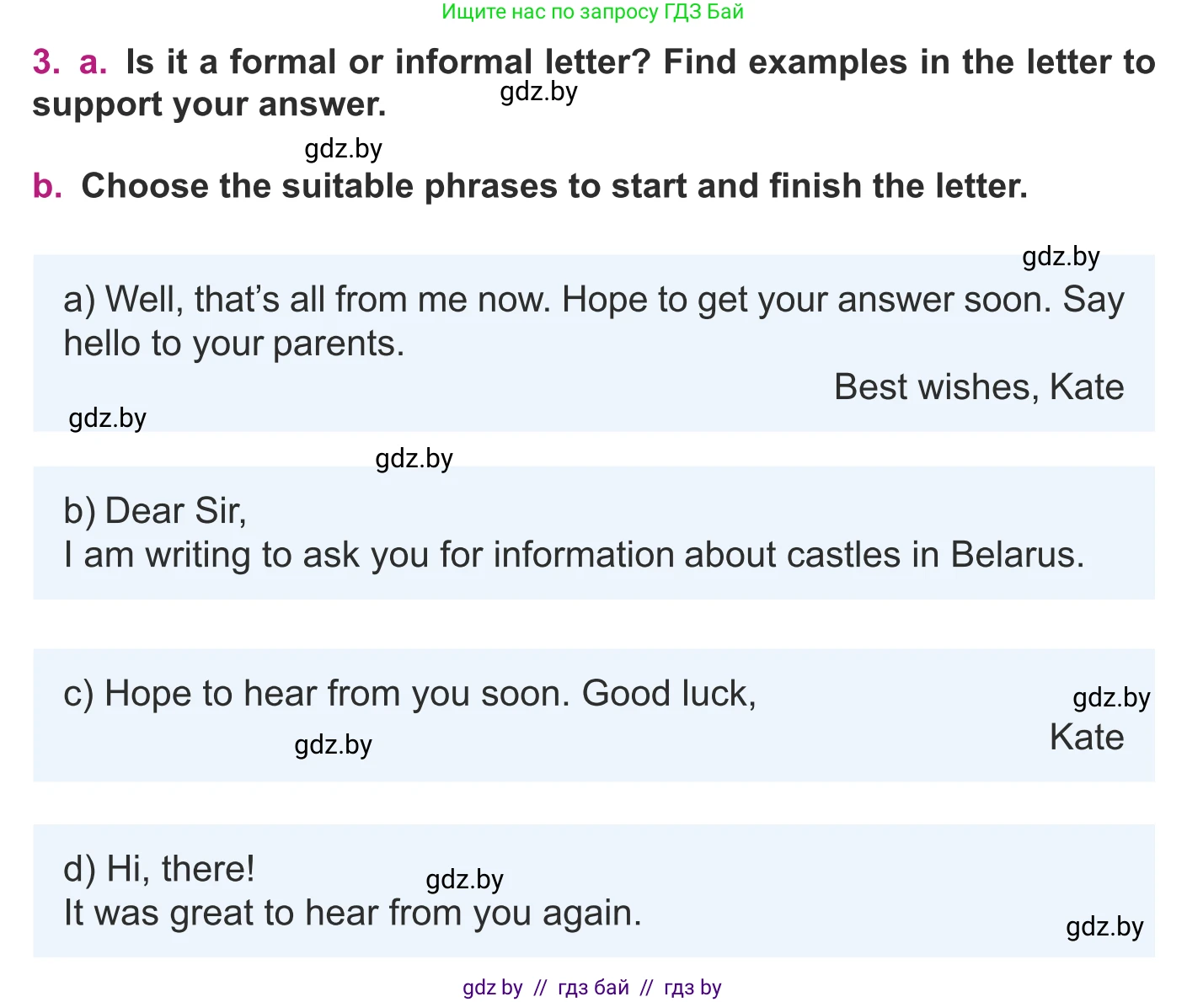Click the magenta "a." label in the heading
1187x1002 pixels.
93,62
